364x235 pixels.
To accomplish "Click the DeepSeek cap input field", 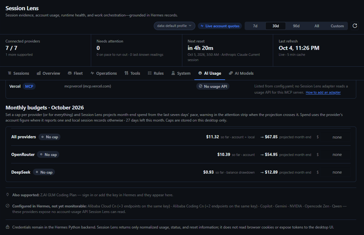I will tap(335, 172).
